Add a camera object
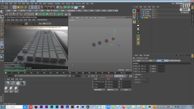The image size is (194, 109). pyautogui.click(x=79, y=7)
